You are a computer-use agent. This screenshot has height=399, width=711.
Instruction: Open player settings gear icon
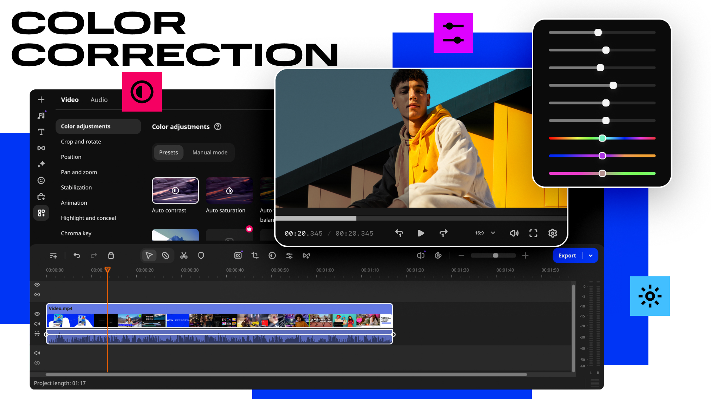coord(553,233)
